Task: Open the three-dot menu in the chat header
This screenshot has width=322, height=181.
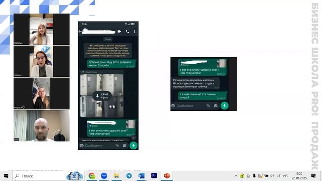Action: 134,31
